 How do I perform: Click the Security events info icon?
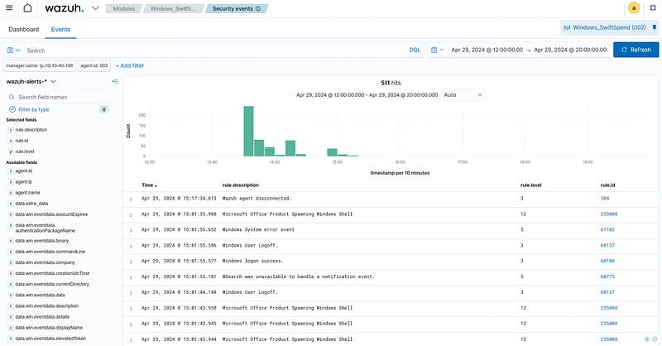pyautogui.click(x=258, y=8)
